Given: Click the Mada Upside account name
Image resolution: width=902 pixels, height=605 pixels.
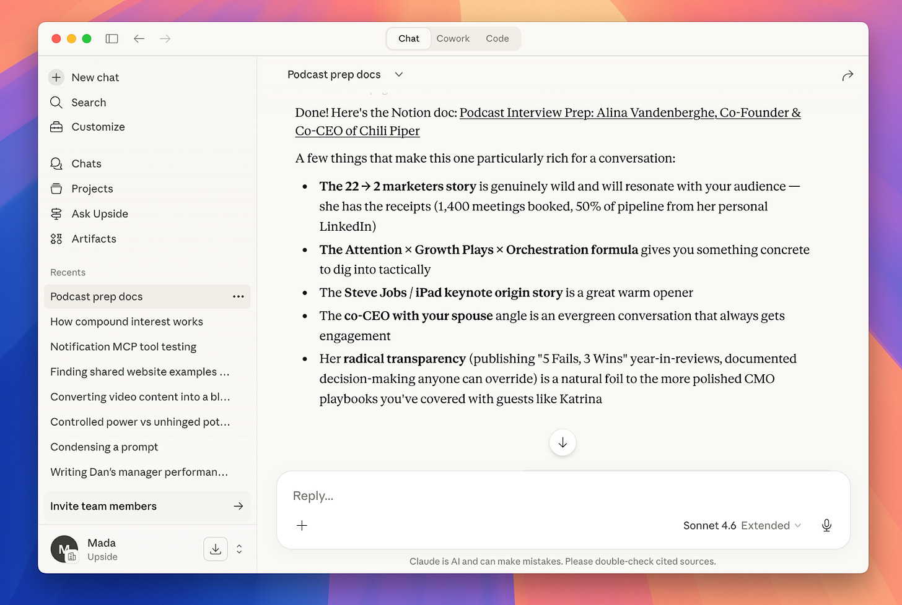Looking at the screenshot, I should coord(102,549).
